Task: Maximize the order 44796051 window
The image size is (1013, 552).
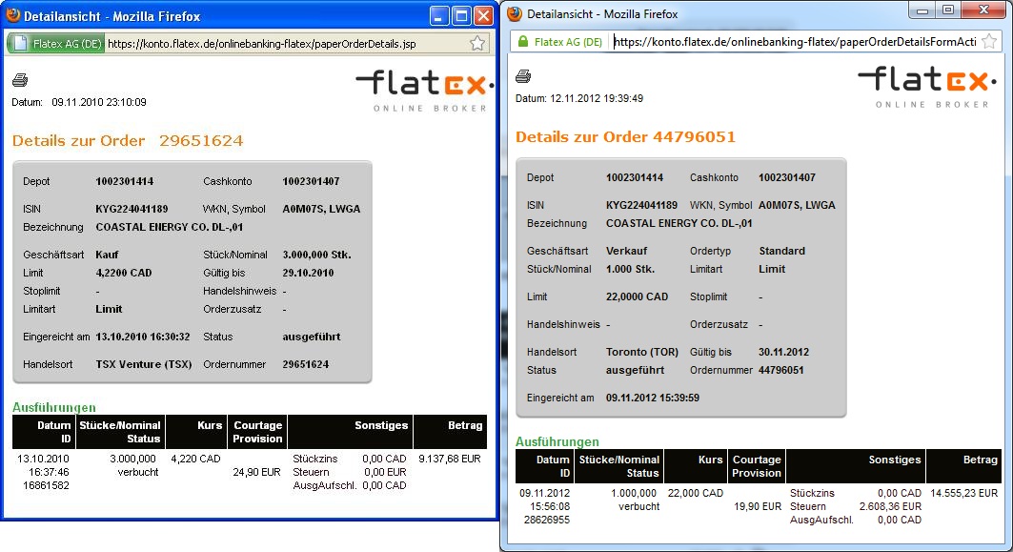Action: pos(947,10)
